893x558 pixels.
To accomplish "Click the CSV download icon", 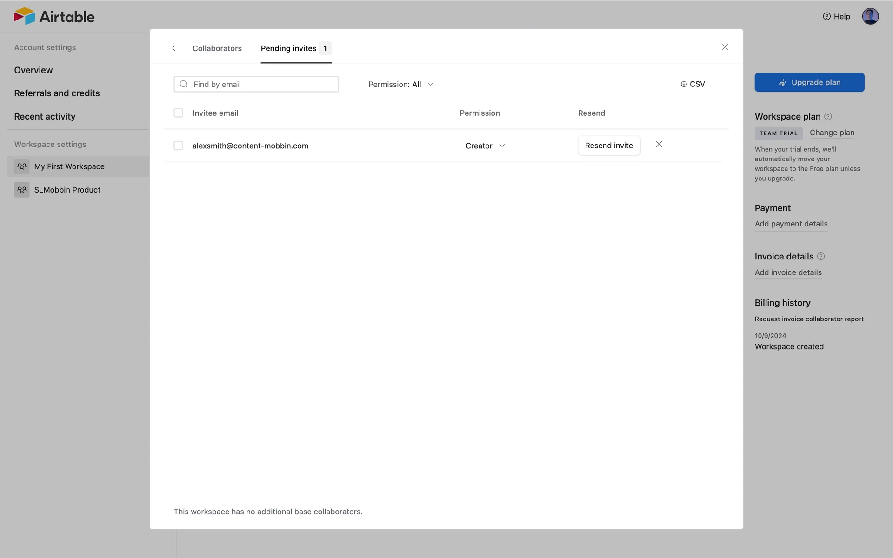I will tap(684, 84).
